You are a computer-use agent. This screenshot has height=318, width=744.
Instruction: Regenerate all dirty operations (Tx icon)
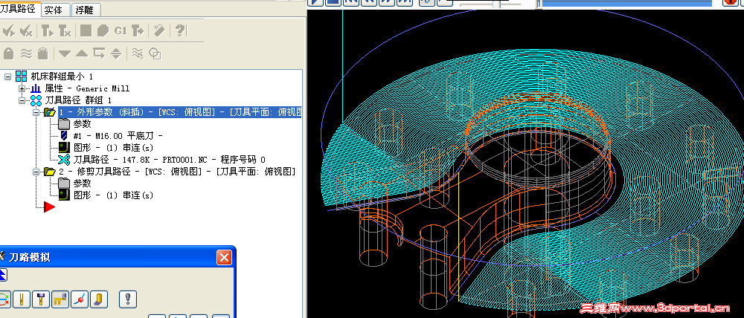(x=65, y=32)
